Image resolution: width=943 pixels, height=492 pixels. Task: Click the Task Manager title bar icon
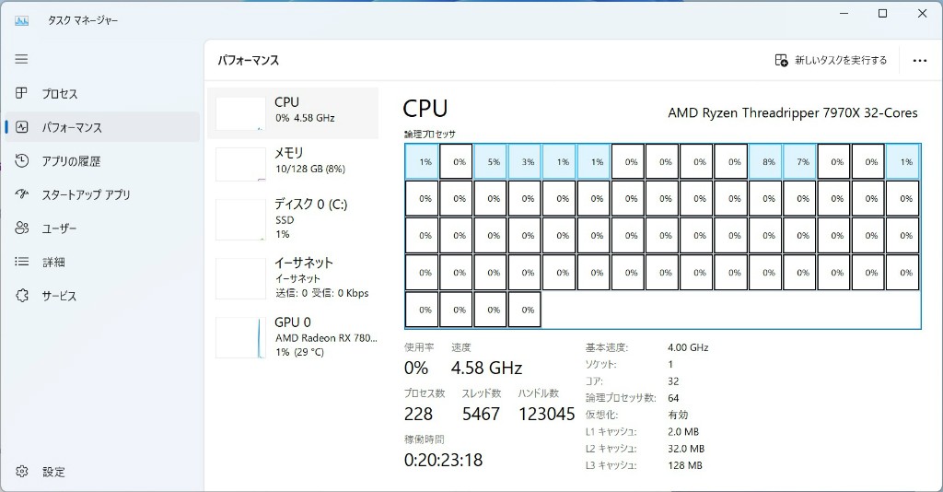[22, 19]
